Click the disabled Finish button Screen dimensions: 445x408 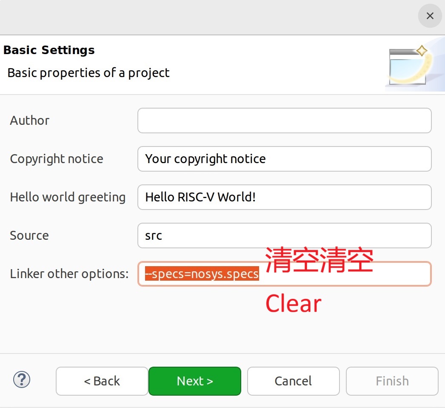[x=392, y=381]
